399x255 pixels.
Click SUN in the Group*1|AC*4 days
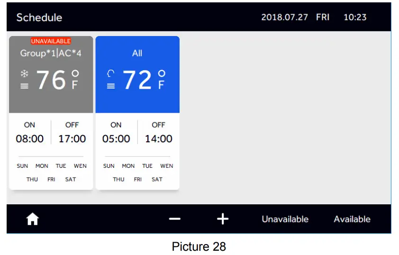pos(22,166)
